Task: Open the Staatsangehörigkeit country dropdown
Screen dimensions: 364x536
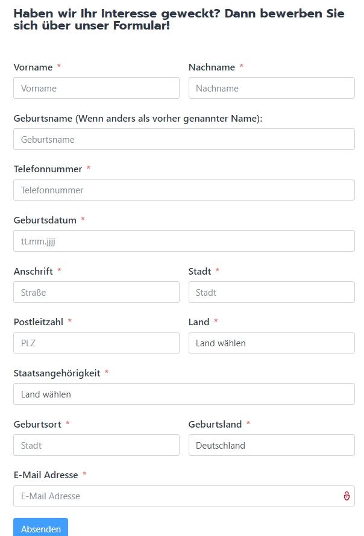Action: (x=184, y=394)
